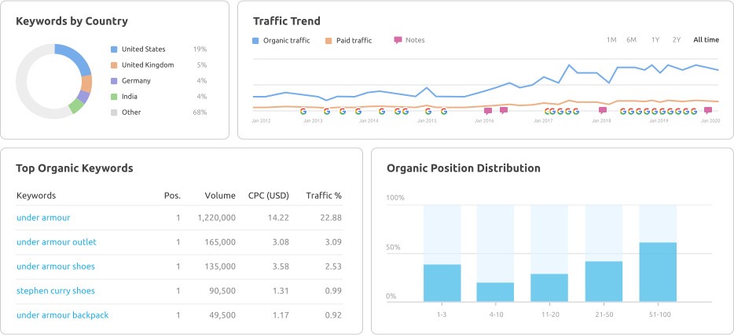
Task: Switch the traffic trend to 6M
Action: tap(632, 40)
